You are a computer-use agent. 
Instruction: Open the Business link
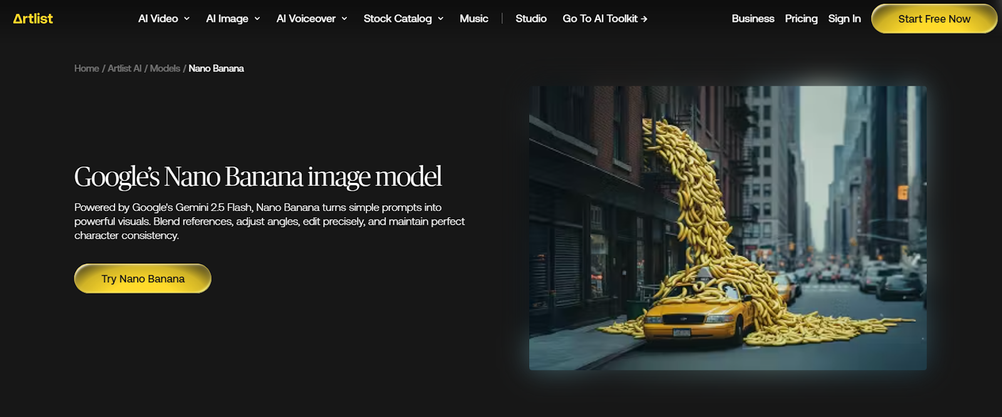coord(753,19)
